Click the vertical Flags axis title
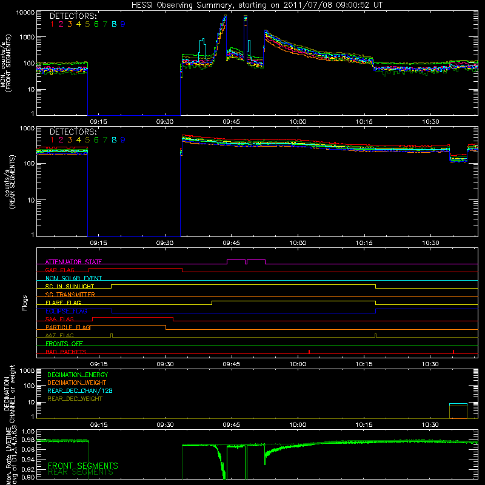The image size is (485, 485). [x=25, y=303]
